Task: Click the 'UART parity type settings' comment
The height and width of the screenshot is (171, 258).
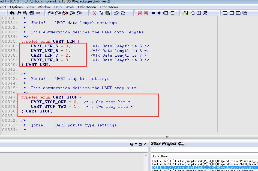Action: (x=86, y=125)
